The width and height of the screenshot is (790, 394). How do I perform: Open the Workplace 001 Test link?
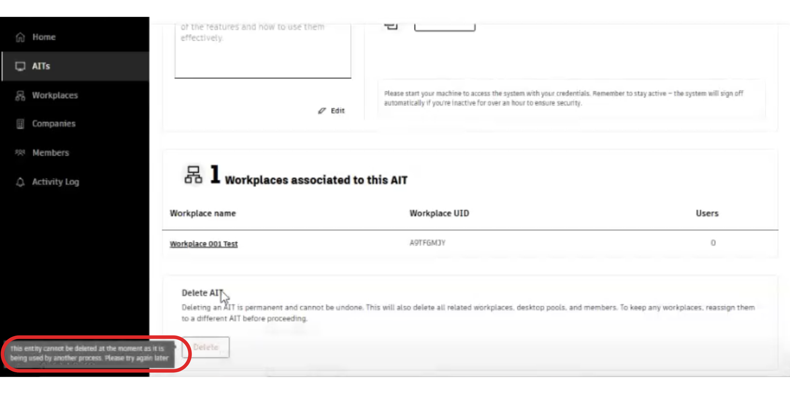click(204, 244)
